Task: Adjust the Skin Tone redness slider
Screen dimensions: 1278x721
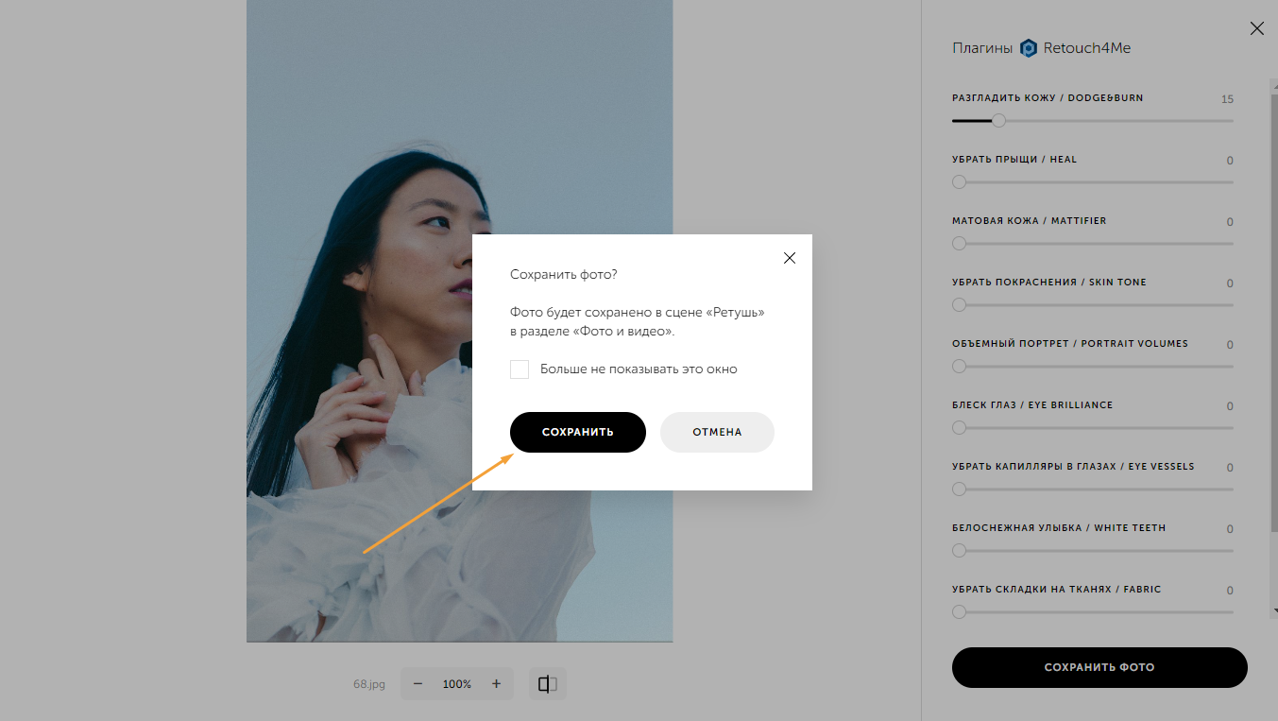Action: pyautogui.click(x=1093, y=305)
